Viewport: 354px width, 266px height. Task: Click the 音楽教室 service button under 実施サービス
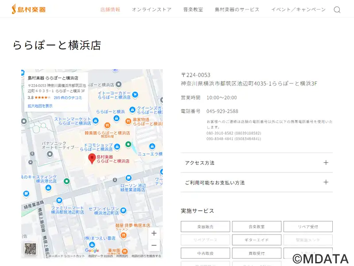click(x=257, y=227)
